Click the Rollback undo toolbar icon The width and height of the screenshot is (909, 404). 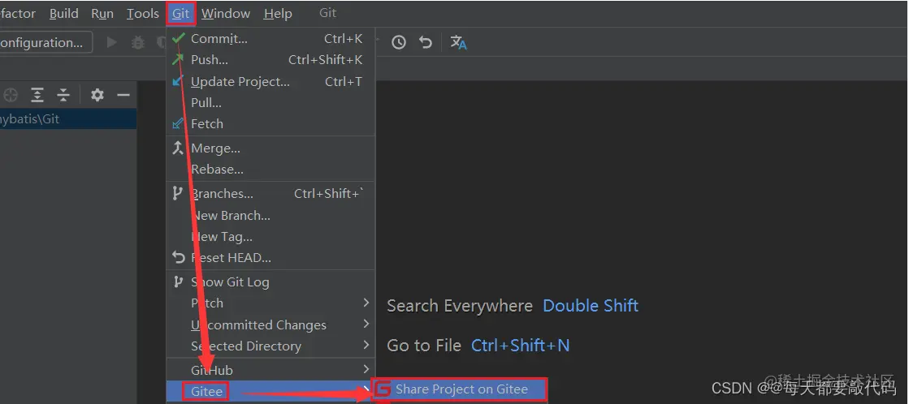[x=426, y=42]
